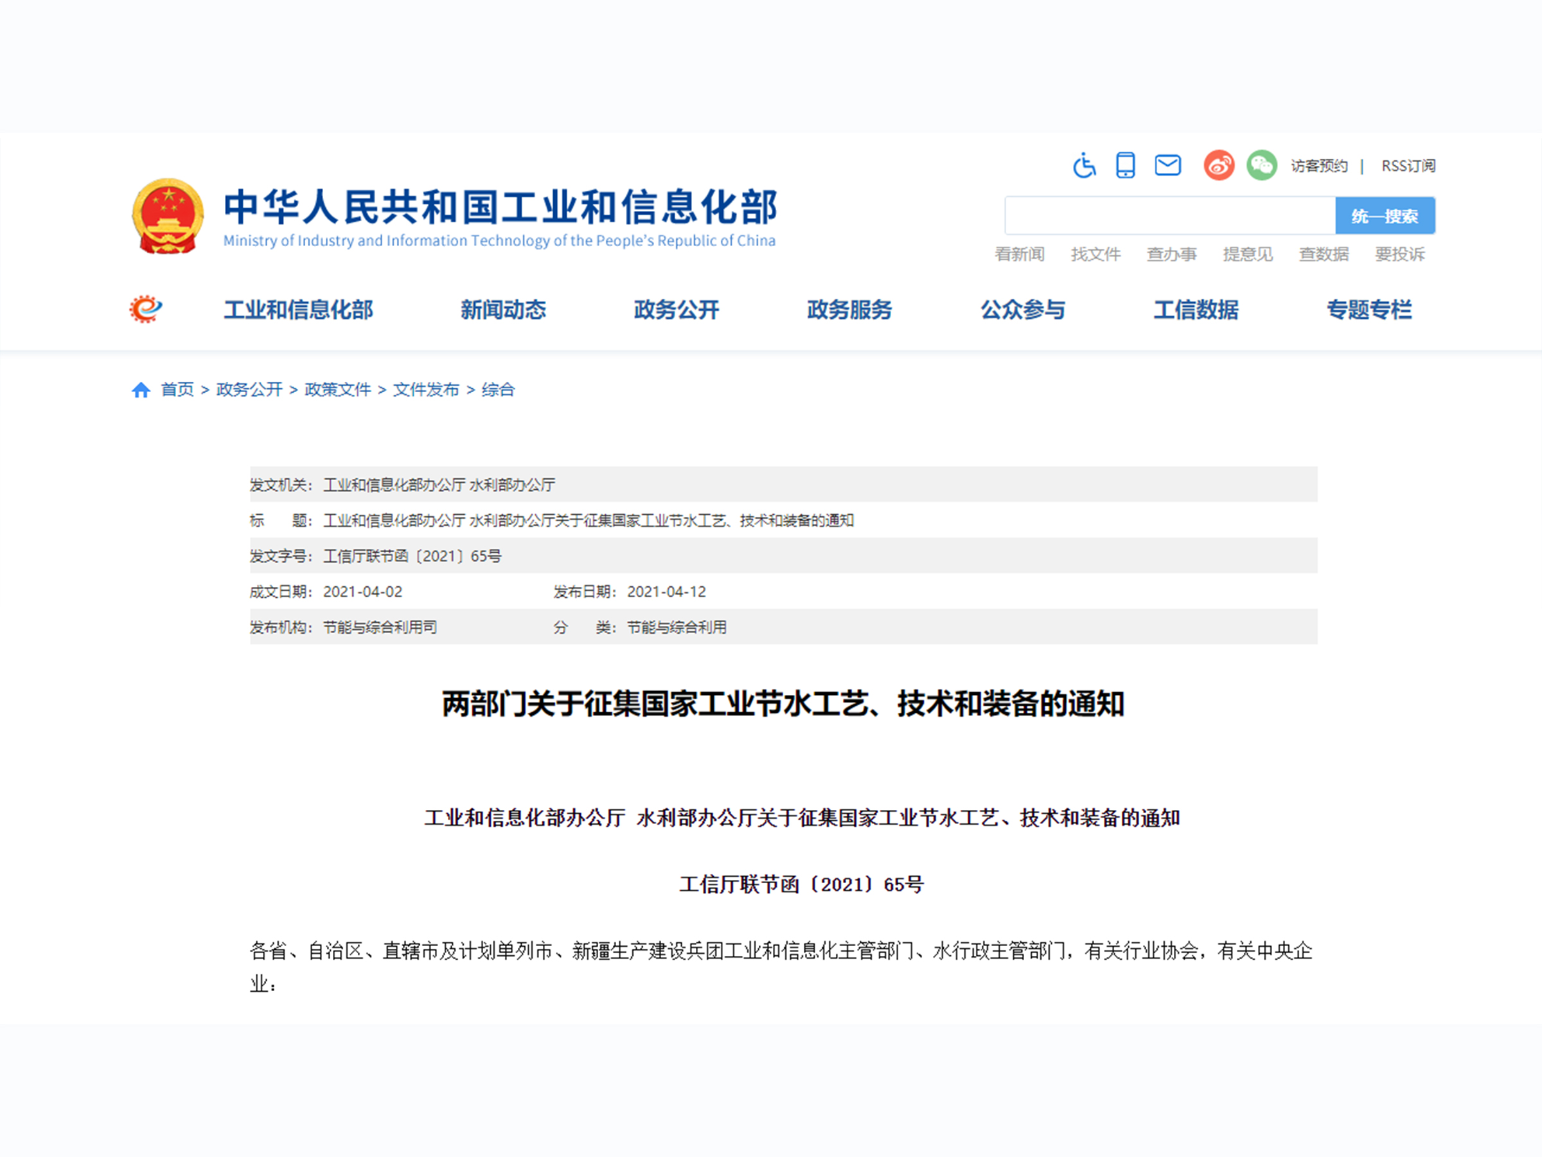The width and height of the screenshot is (1542, 1157).
Task: Open the Weibo icon
Action: [1219, 165]
